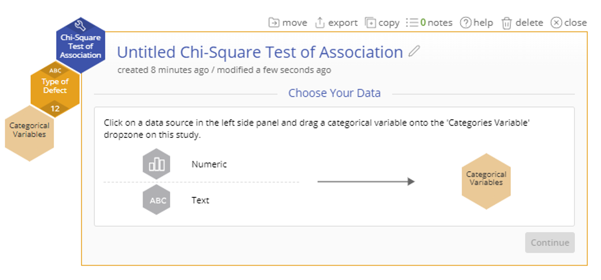Image resolution: width=601 pixels, height=280 pixels.
Task: Click the move icon in toolbar
Action: (274, 23)
